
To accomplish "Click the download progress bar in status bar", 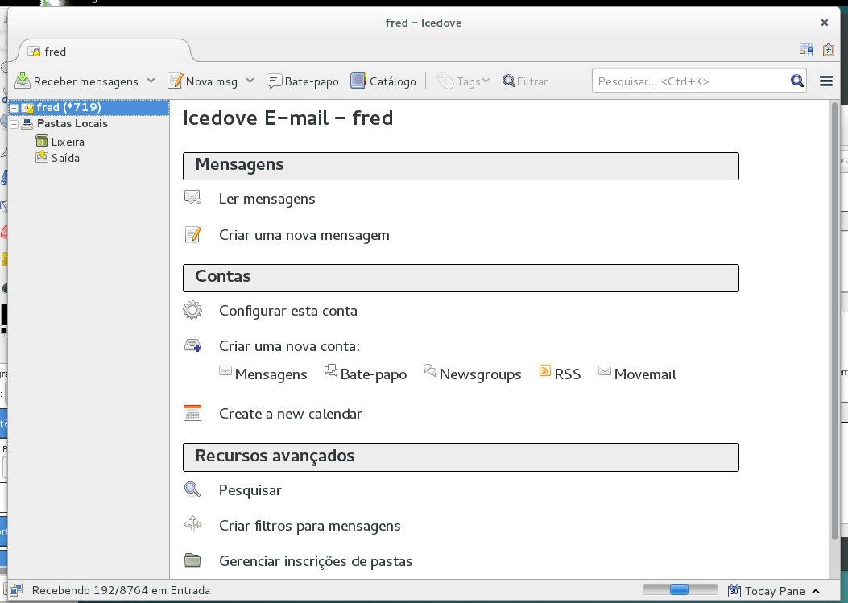I will pyautogui.click(x=680, y=590).
